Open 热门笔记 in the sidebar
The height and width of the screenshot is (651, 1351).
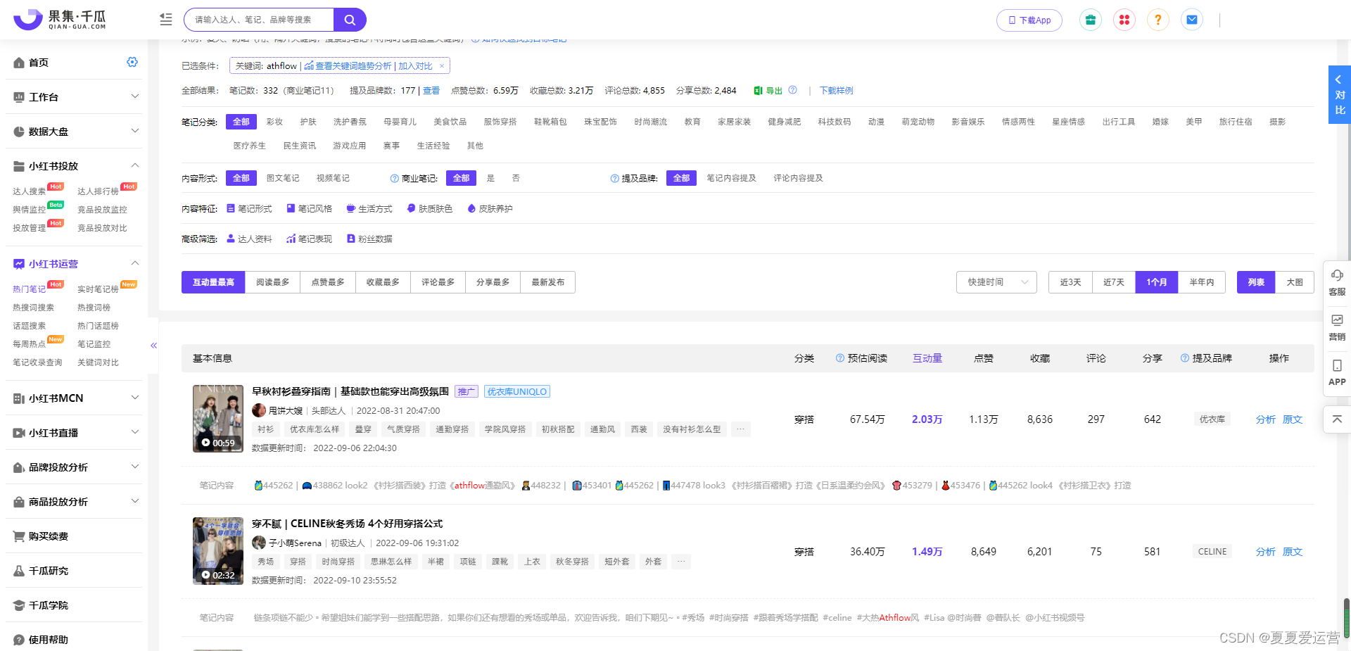29,289
